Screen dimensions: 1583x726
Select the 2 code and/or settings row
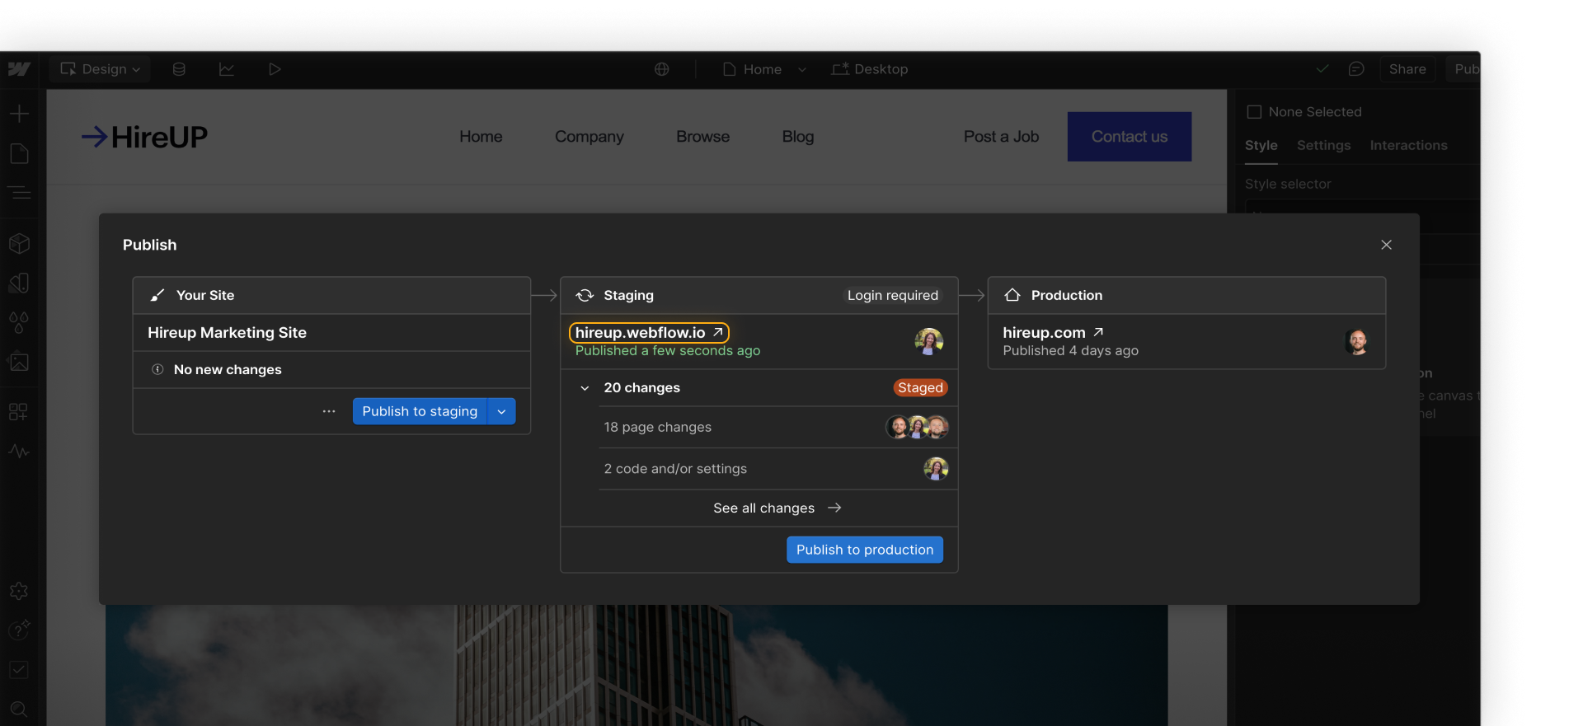[777, 469]
